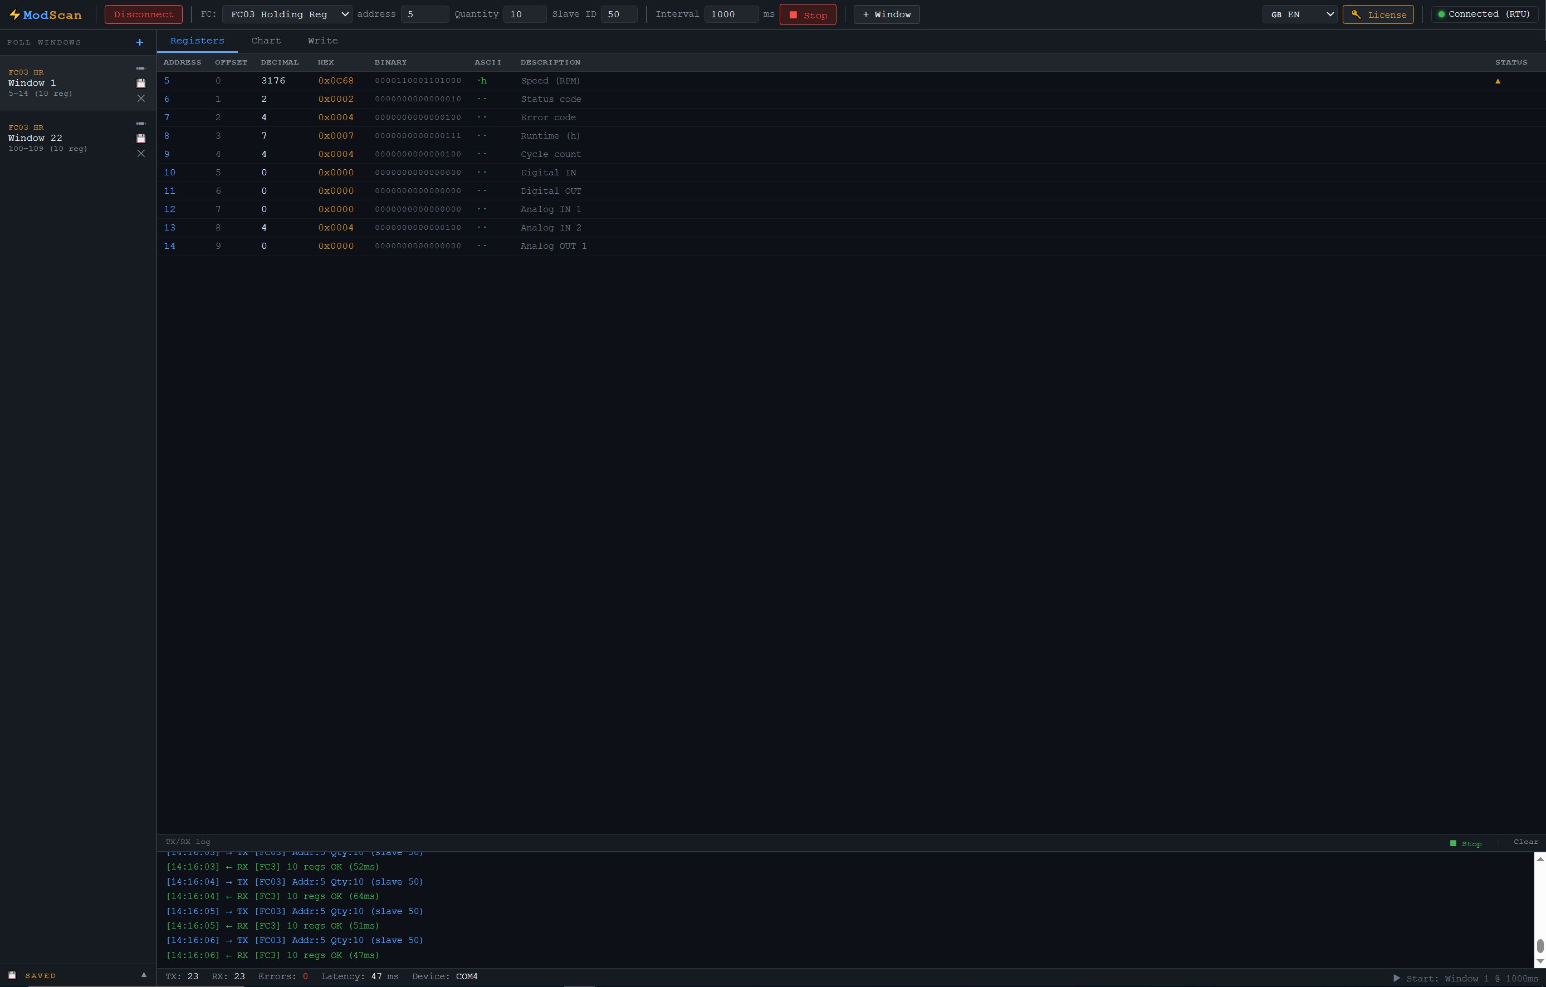The height and width of the screenshot is (987, 1546).
Task: Click hex value 0x0007
Action: pyautogui.click(x=336, y=136)
